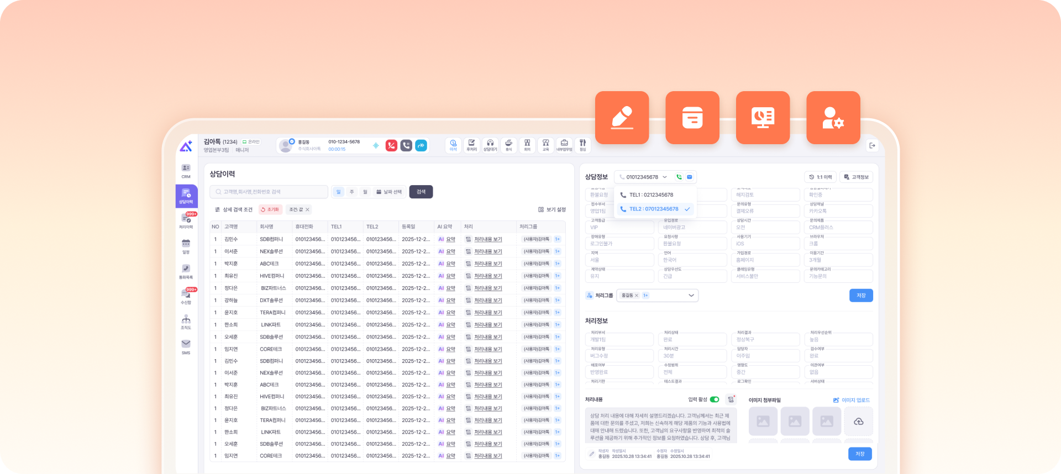Toggle the 입력 활성 switch

[x=715, y=399]
